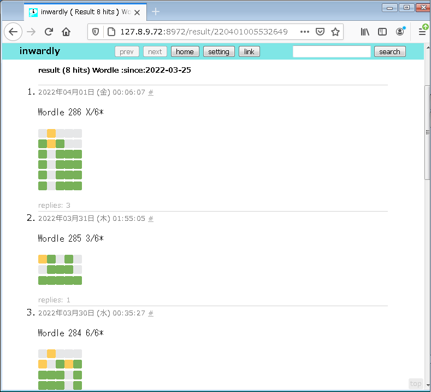Click the prev button
This screenshot has width=431, height=392.
click(127, 51)
